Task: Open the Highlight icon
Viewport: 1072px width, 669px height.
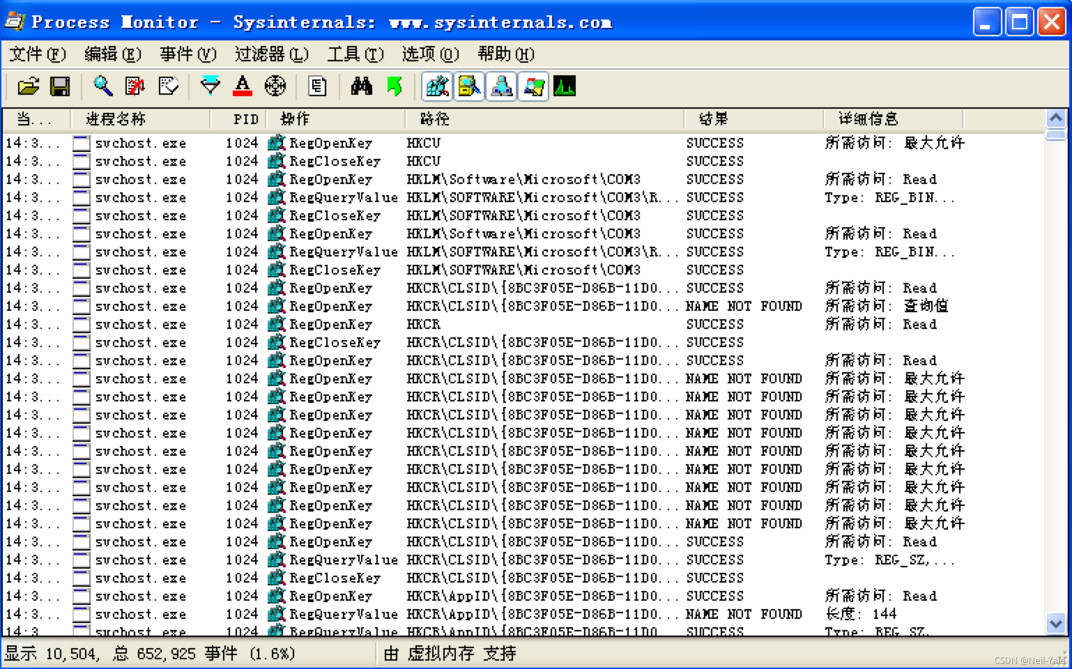Action: click(243, 86)
